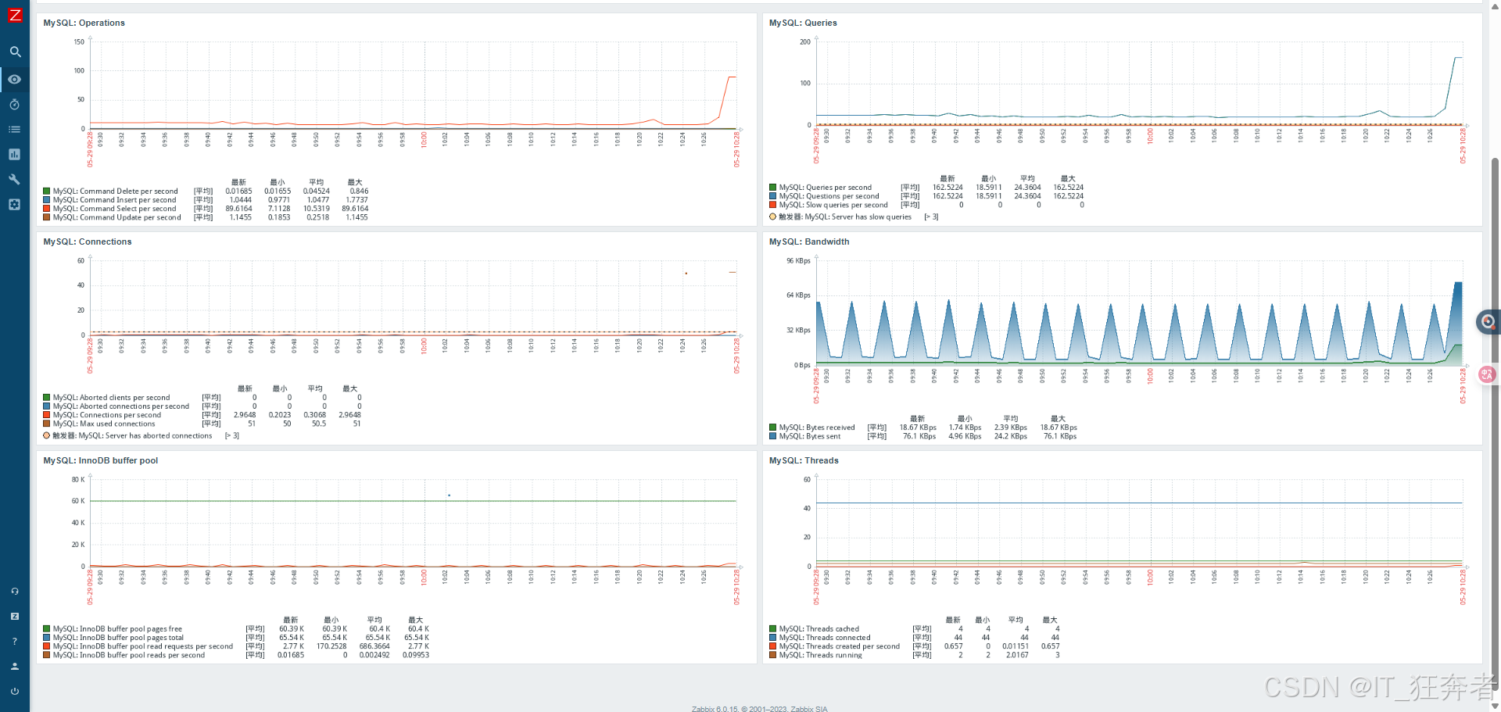
Task: Open the Configuration wrench icon
Action: (15, 179)
